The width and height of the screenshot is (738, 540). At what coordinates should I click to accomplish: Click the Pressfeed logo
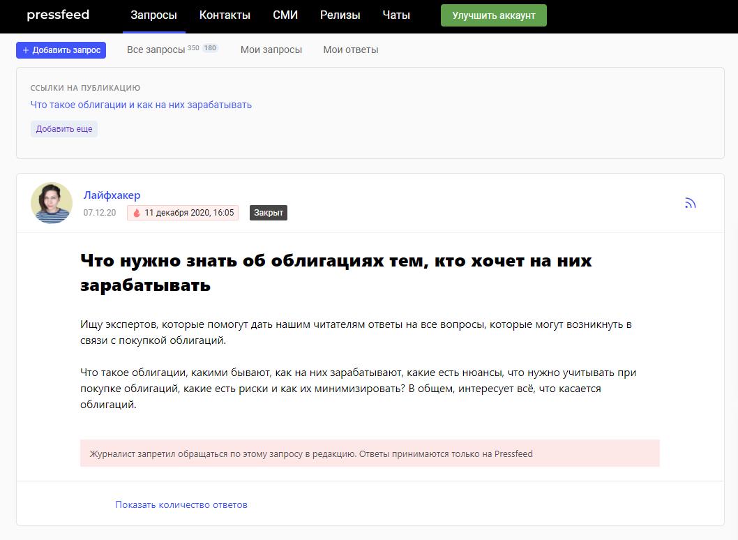pos(58,15)
